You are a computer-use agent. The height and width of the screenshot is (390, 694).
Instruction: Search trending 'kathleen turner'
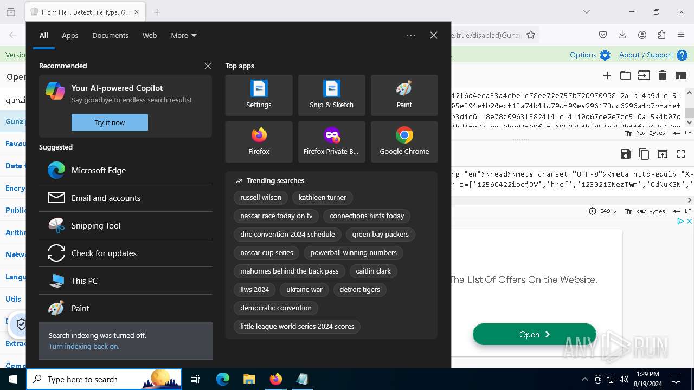pos(322,197)
